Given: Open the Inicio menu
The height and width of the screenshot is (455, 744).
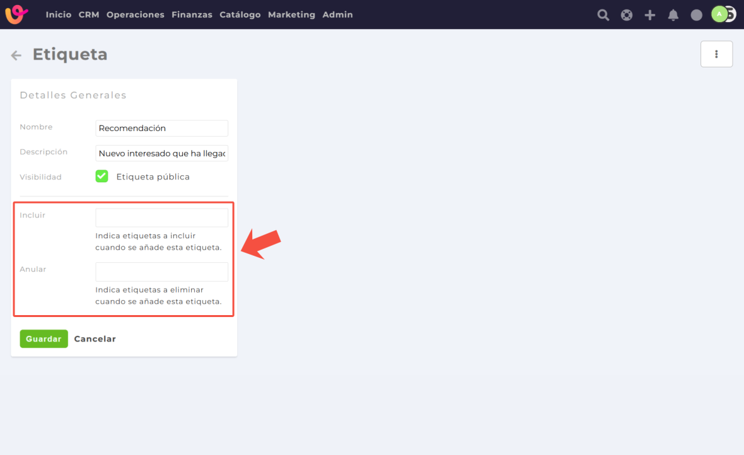Looking at the screenshot, I should point(59,14).
